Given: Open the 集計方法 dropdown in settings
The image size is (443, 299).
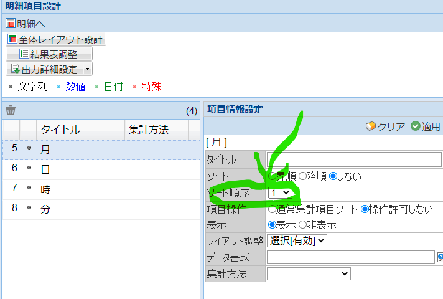Looking at the screenshot, I should point(309,273).
